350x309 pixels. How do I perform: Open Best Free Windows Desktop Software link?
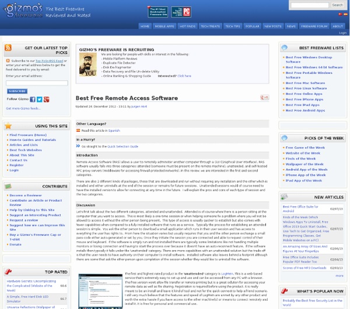pos(309,59)
